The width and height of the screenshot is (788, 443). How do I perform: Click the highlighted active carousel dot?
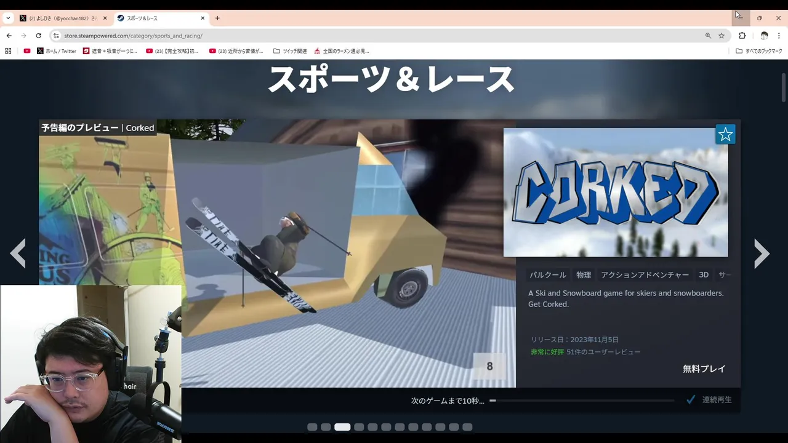point(342,427)
